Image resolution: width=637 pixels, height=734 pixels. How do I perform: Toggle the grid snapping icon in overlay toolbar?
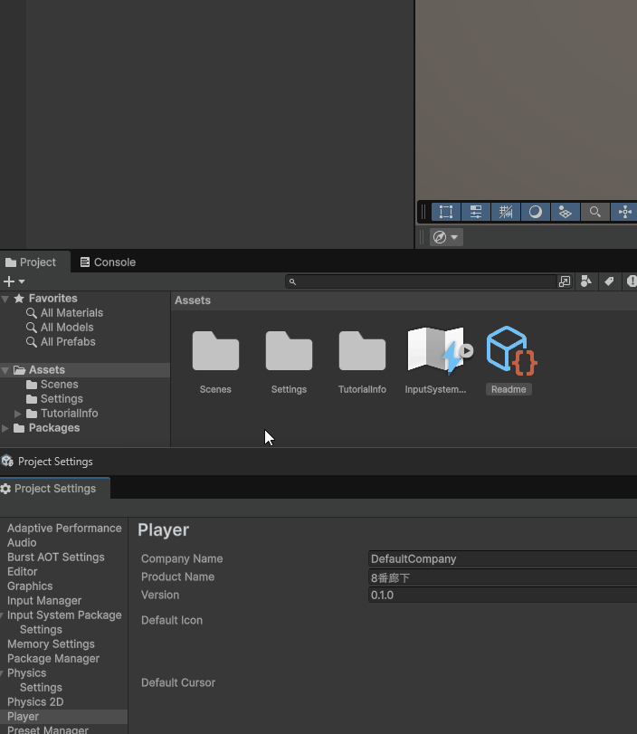pos(506,212)
